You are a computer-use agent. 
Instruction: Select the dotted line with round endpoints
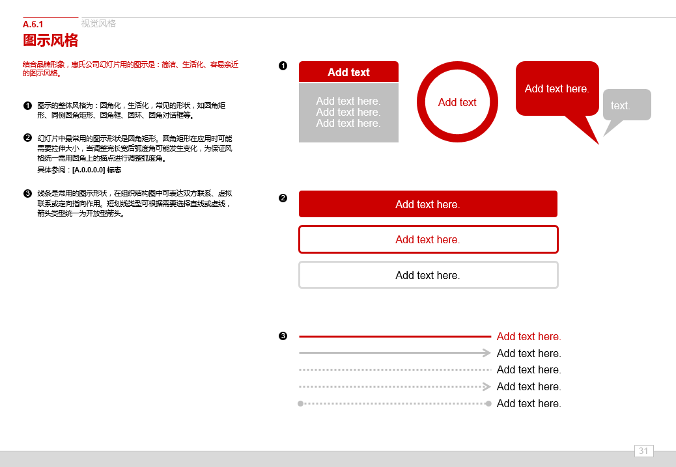click(x=395, y=404)
